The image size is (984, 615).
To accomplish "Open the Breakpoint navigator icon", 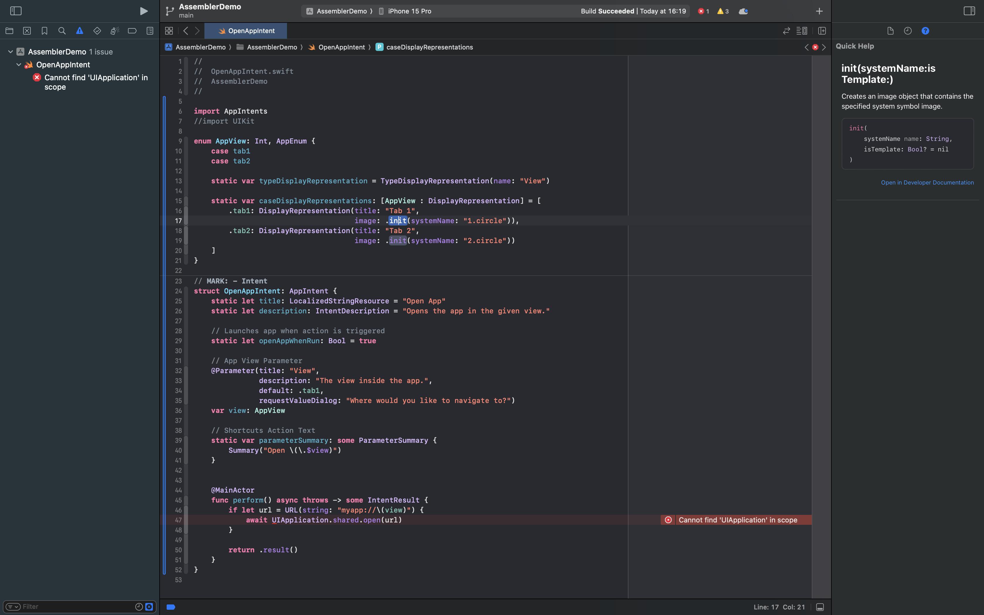I will click(132, 31).
